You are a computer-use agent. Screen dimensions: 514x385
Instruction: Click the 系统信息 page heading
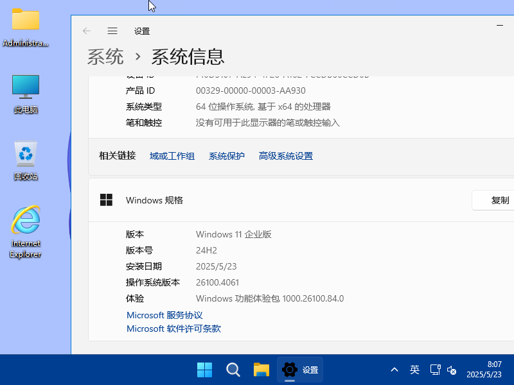pos(188,56)
